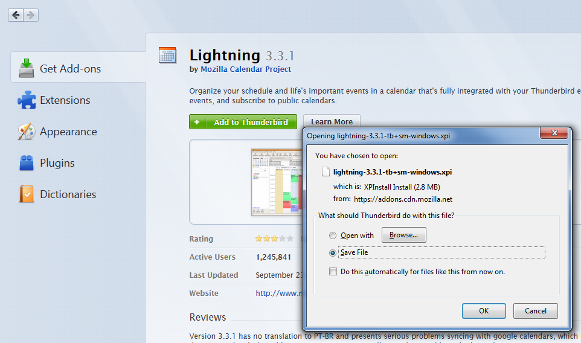Click the Dictionaries book icon
The height and width of the screenshot is (343, 581).
click(27, 194)
